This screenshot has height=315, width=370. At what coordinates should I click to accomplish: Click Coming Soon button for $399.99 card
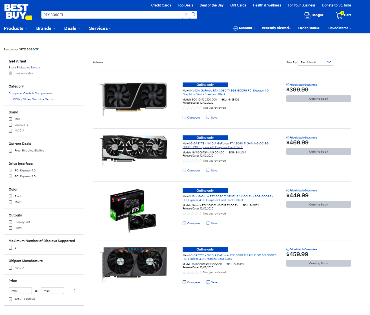point(318,99)
